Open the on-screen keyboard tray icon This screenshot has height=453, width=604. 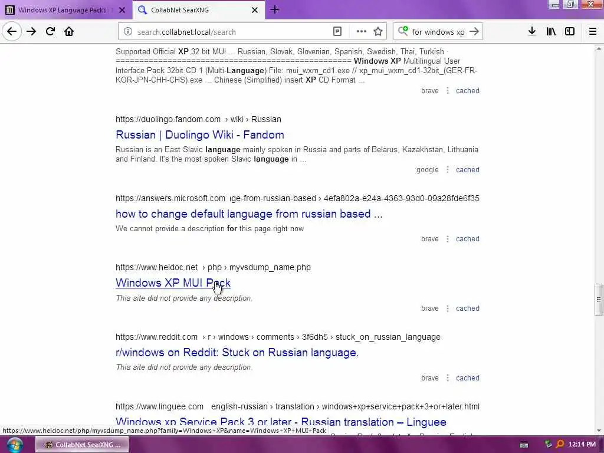524,445
